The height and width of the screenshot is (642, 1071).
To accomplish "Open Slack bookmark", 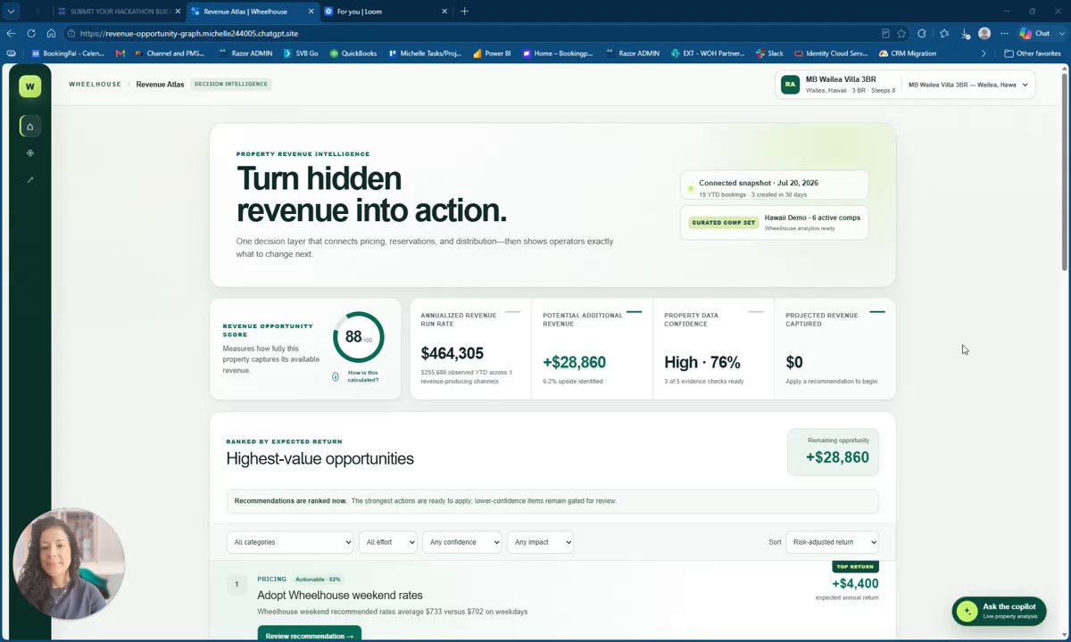I will coord(769,53).
